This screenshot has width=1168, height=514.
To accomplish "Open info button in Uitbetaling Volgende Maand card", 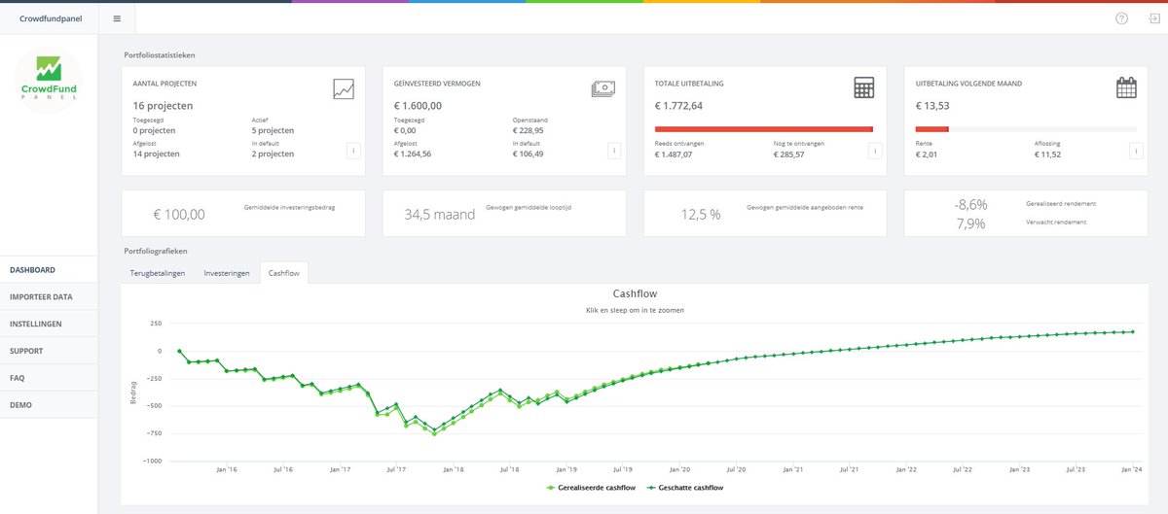I will [x=1135, y=151].
